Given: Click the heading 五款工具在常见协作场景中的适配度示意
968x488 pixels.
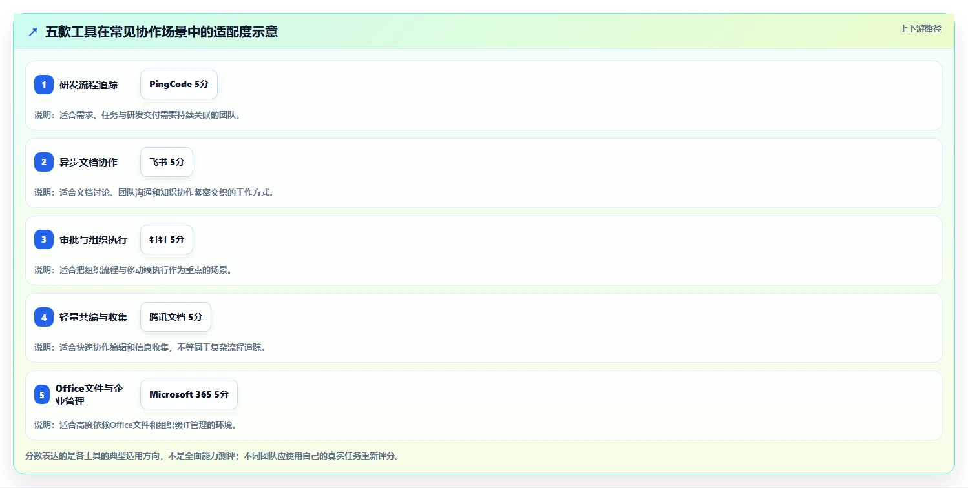Looking at the screenshot, I should coord(162,32).
